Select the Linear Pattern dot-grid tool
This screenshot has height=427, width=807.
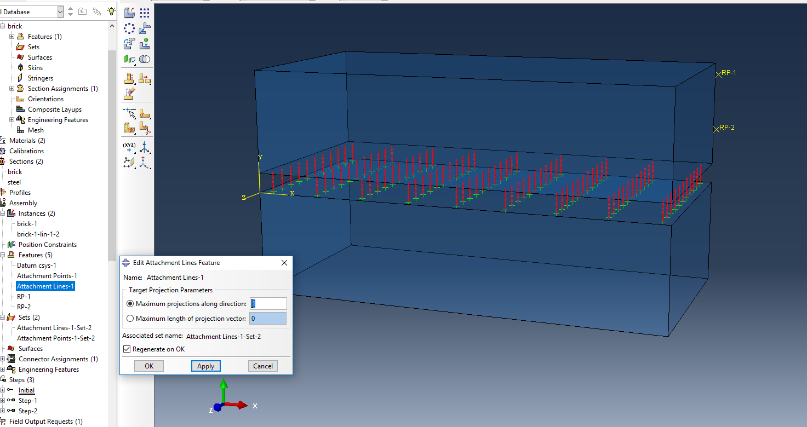click(x=145, y=13)
